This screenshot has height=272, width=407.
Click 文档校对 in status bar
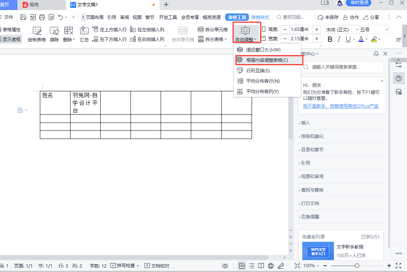pyautogui.click(x=157, y=266)
